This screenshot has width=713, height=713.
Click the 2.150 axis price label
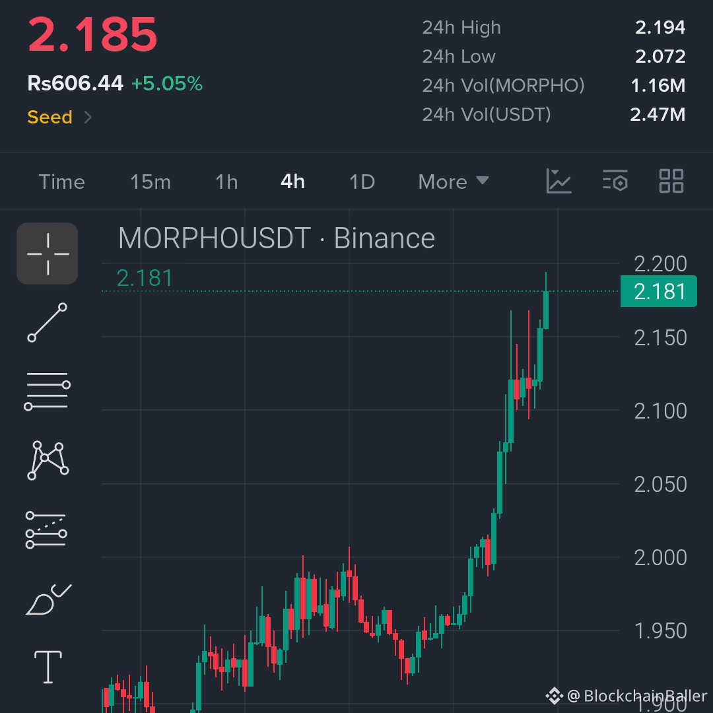(x=660, y=337)
